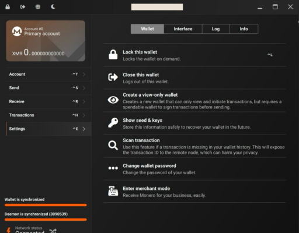
Task: Click Close this wallet title
Action: (141, 75)
